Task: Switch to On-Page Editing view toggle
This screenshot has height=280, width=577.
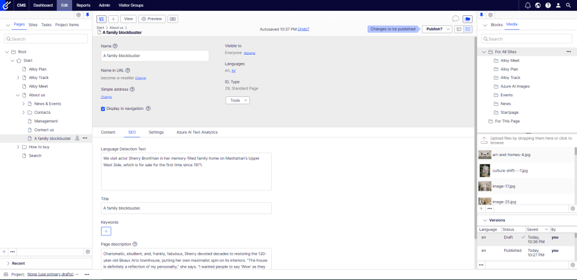Action: (x=459, y=29)
